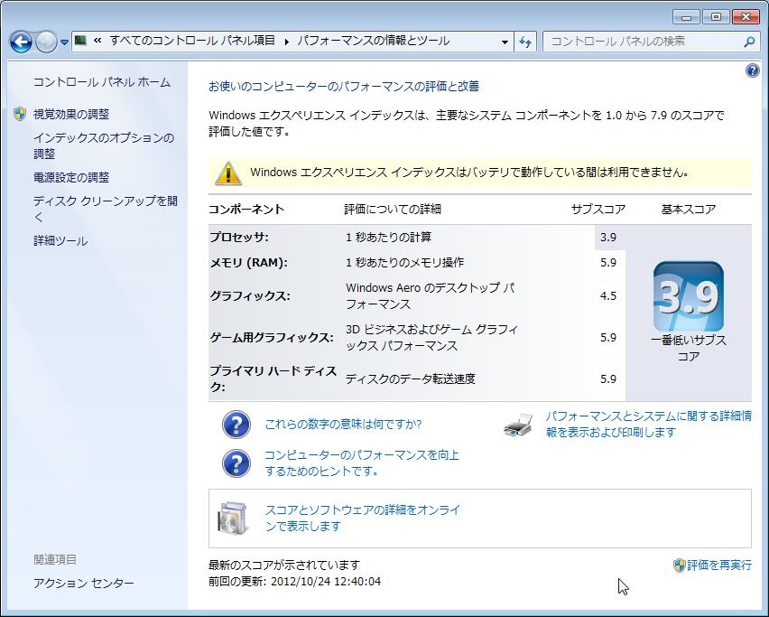Image resolution: width=769 pixels, height=617 pixels.
Task: Minimize the control panel window
Action: 686,16
